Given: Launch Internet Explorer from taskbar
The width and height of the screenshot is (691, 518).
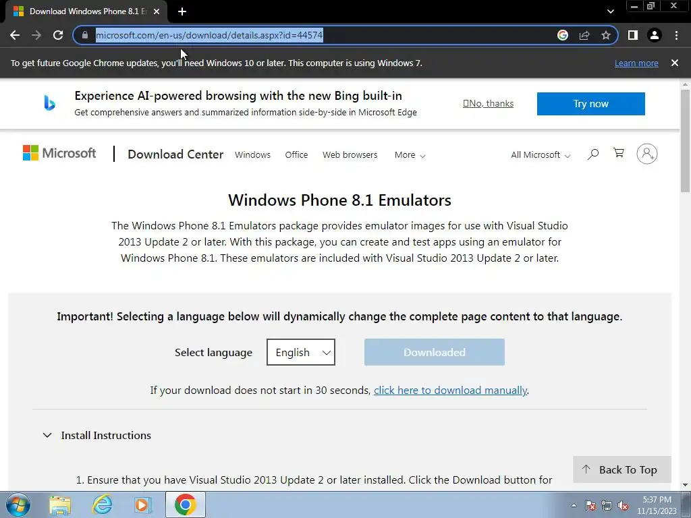Looking at the screenshot, I should pos(102,505).
